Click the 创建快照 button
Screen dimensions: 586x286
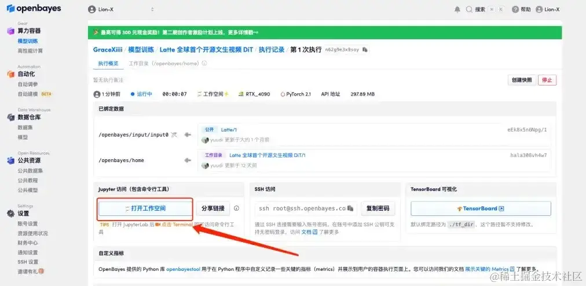click(522, 80)
